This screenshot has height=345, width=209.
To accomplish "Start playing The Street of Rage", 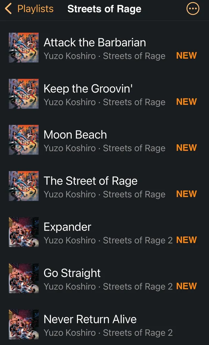I will 90,181.
